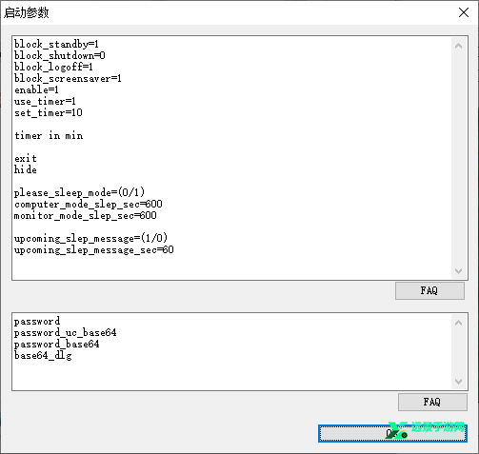Viewport: 479px width, 454px height.
Task: Click the FAQ button below the parameters box
Action: click(429, 290)
